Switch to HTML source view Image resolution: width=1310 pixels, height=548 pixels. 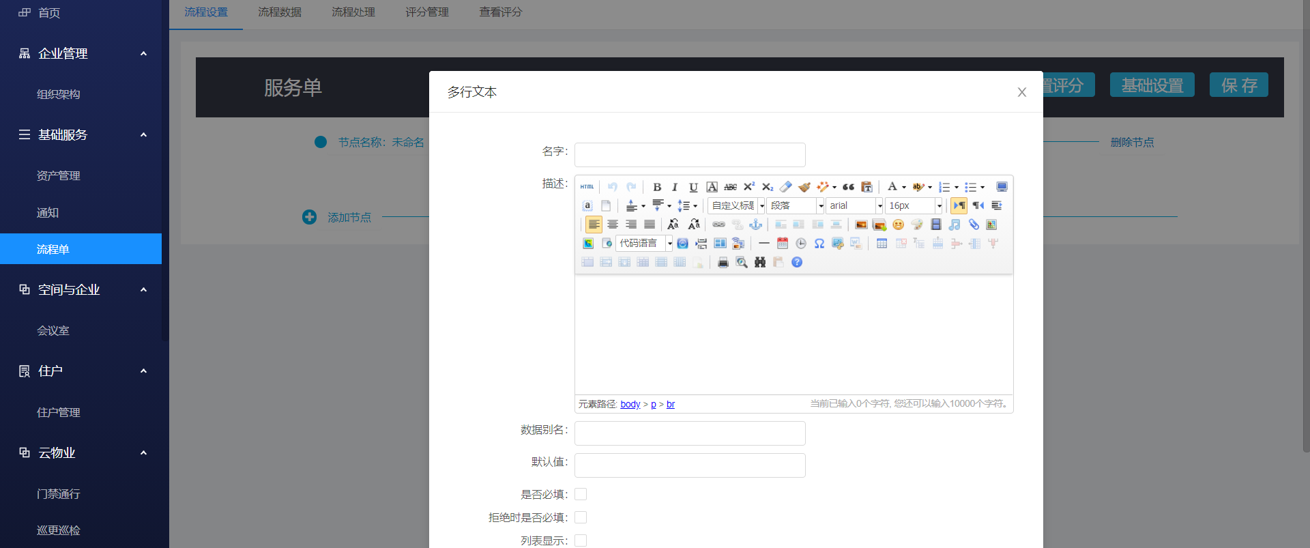click(x=587, y=187)
